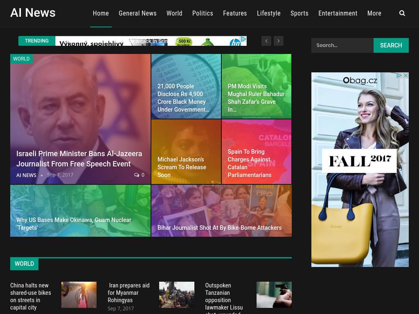Select the Lifestyle navigation item

pyautogui.click(x=268, y=13)
